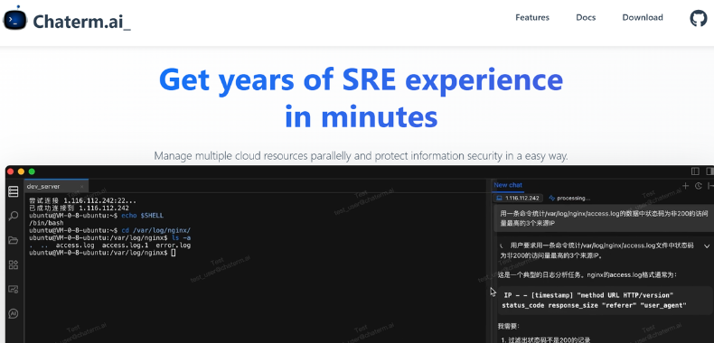
Task: Open the AI chat bubble sidebar icon
Action: tap(14, 314)
